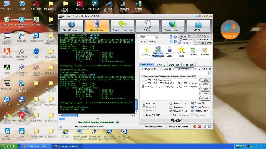
Task: Switch to the Write Flash tab
Action: coord(147,65)
